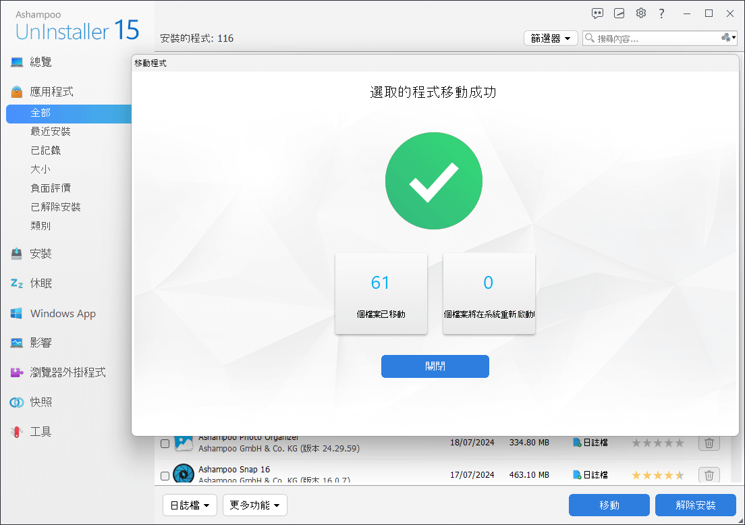This screenshot has height=525, width=745.
Task: Check the Ashampoo Snap 16 checkbox
Action: point(165,476)
